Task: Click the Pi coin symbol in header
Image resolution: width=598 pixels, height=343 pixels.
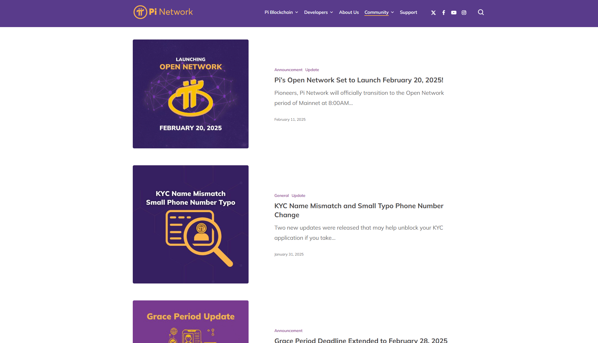Action: [x=140, y=12]
